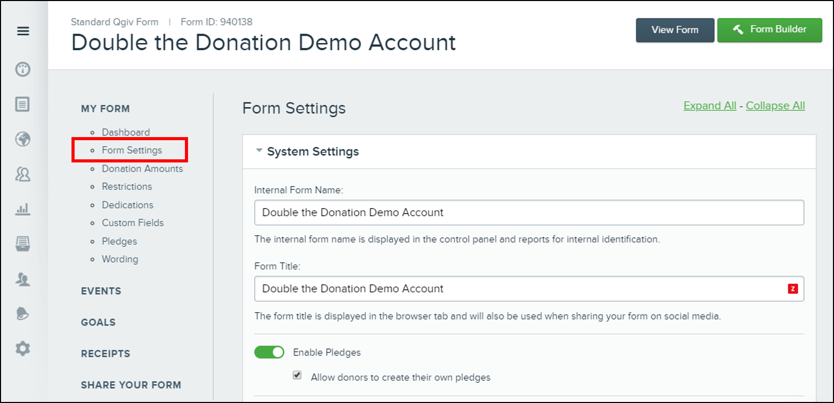Click into the Form Title text field
The height and width of the screenshot is (403, 834).
click(529, 289)
